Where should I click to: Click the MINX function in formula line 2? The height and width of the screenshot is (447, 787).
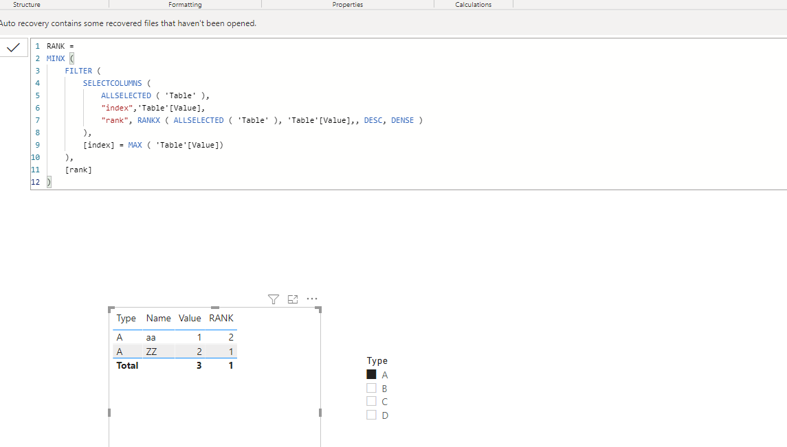pyautogui.click(x=56, y=58)
